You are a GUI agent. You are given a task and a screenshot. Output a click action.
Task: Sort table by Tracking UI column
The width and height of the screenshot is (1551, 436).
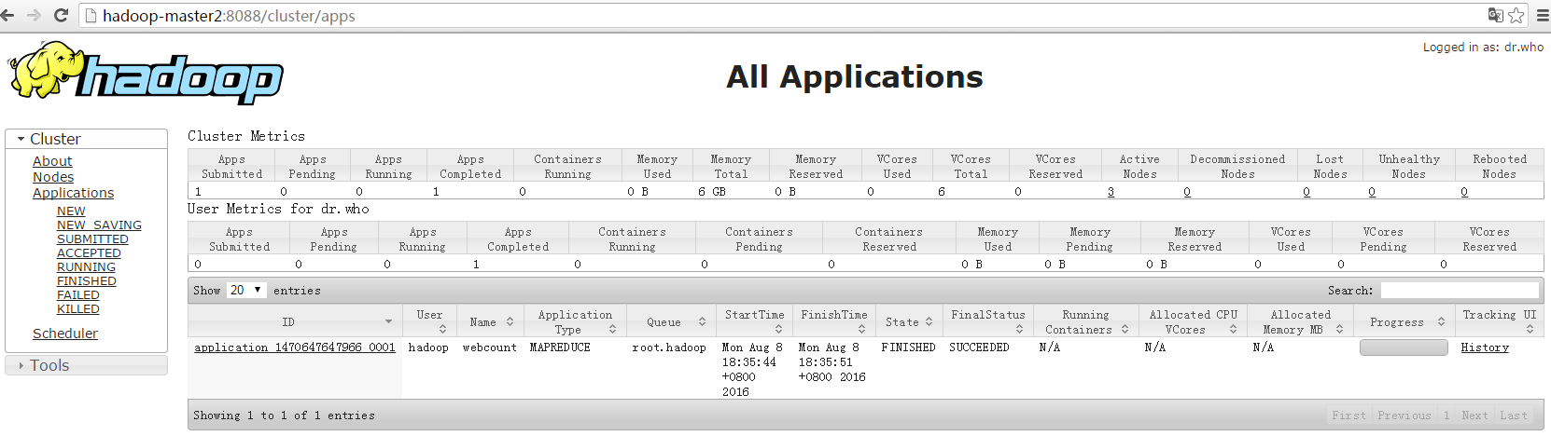pos(1499,321)
